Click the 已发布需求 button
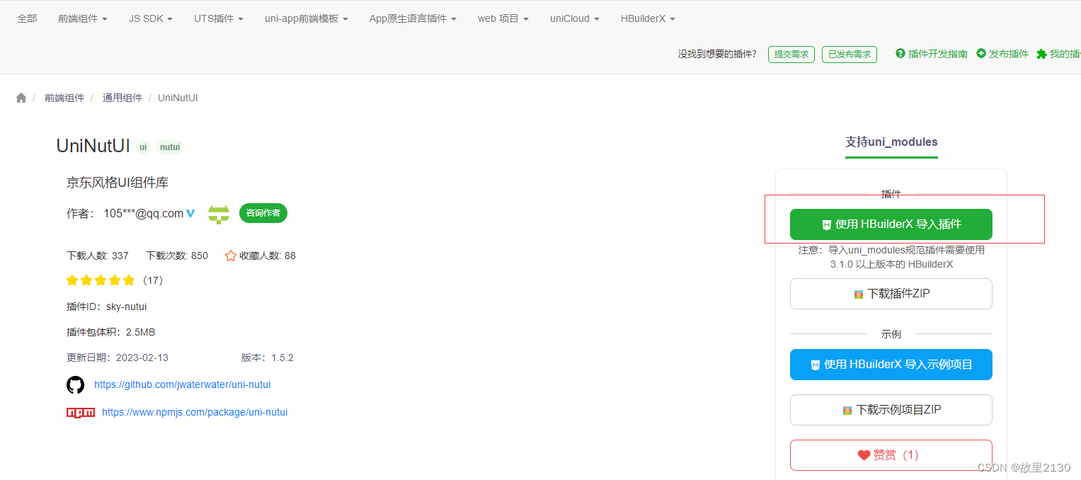 [850, 54]
